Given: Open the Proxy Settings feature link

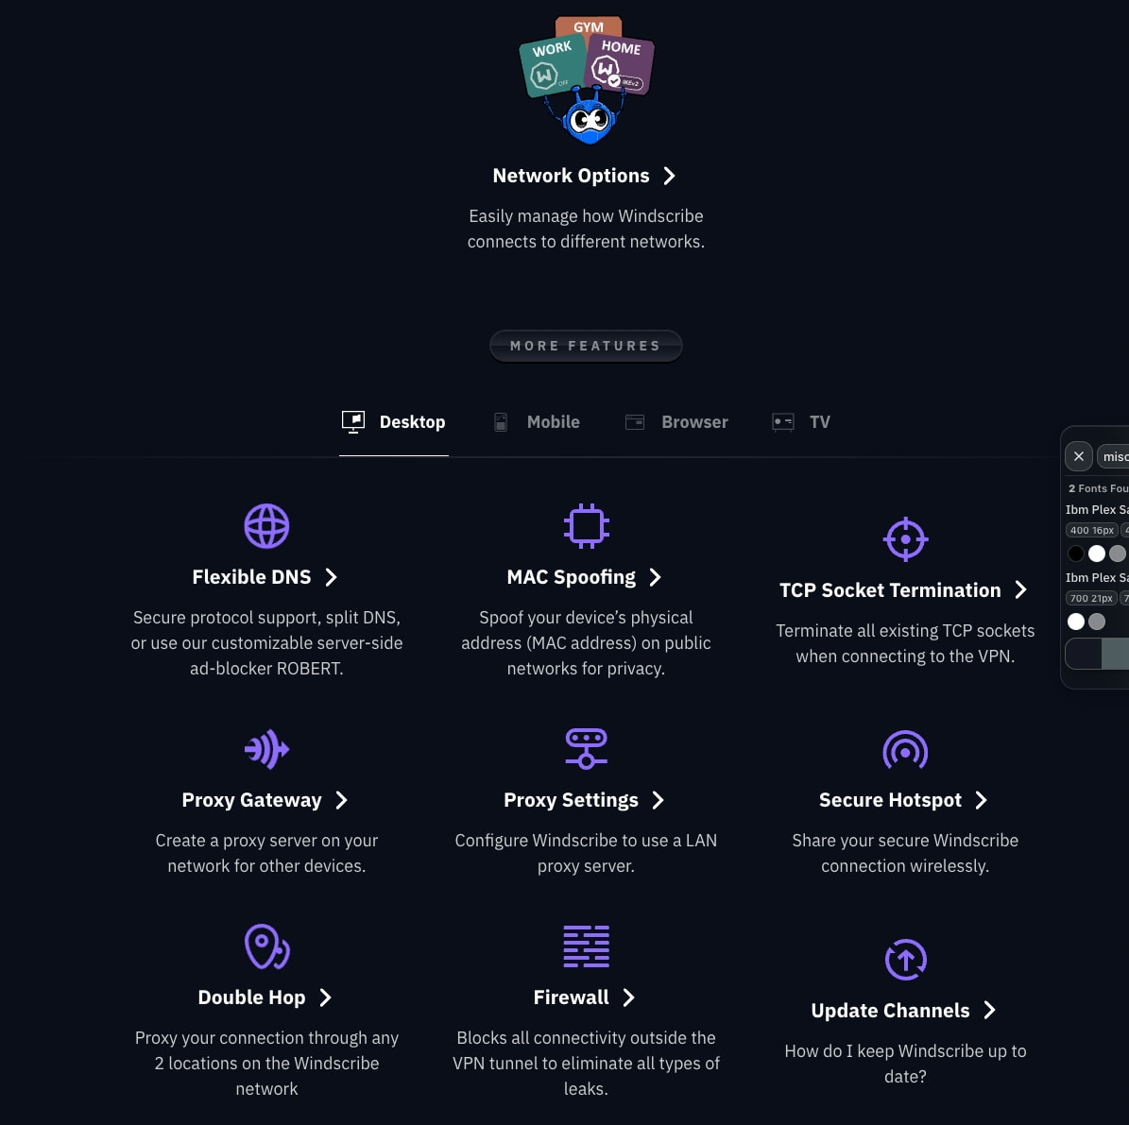Looking at the screenshot, I should [x=571, y=800].
